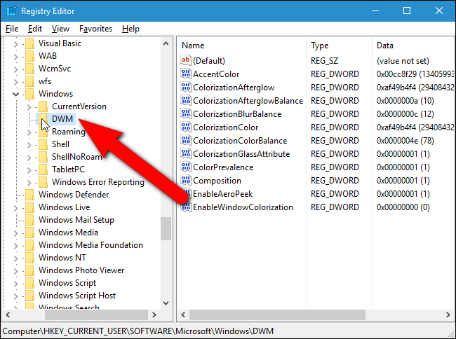Click the ColorPrevalence DWORD icon
Screen dimensions: 456x339
186,167
